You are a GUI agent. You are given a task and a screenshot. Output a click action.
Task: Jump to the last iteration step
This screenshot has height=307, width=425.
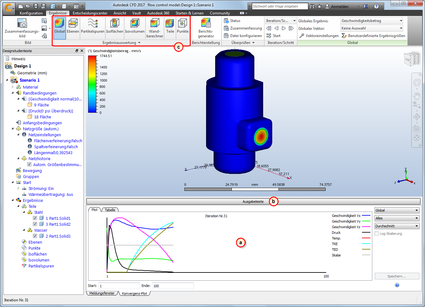point(291,28)
